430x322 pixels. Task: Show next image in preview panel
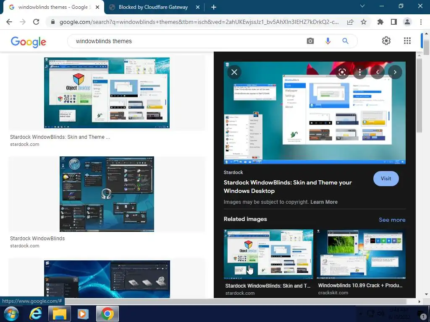coord(395,72)
